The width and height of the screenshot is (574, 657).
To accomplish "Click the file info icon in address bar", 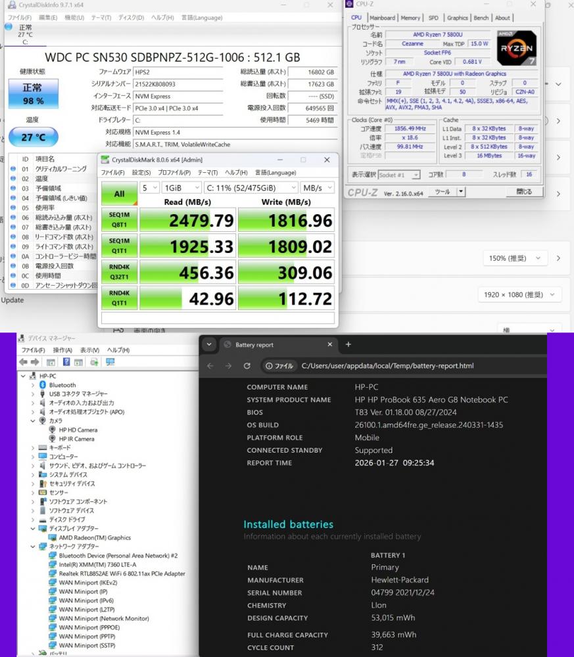I will pyautogui.click(x=279, y=366).
